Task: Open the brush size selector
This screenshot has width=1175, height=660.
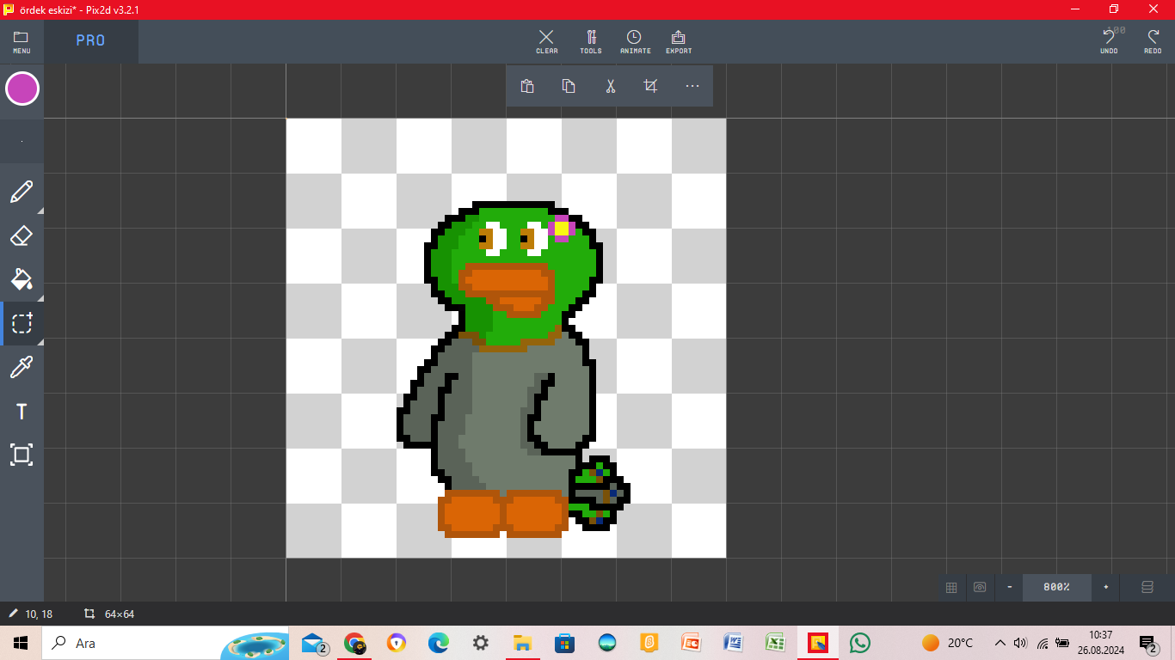Action: [22, 141]
